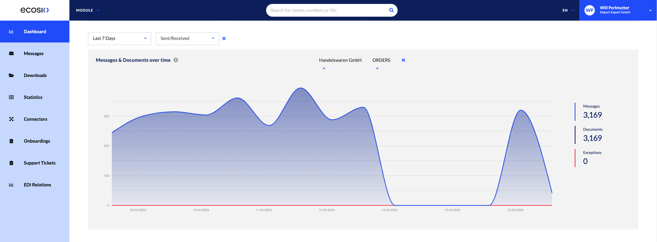Click the Connectors icon in the sidebar

click(11, 119)
